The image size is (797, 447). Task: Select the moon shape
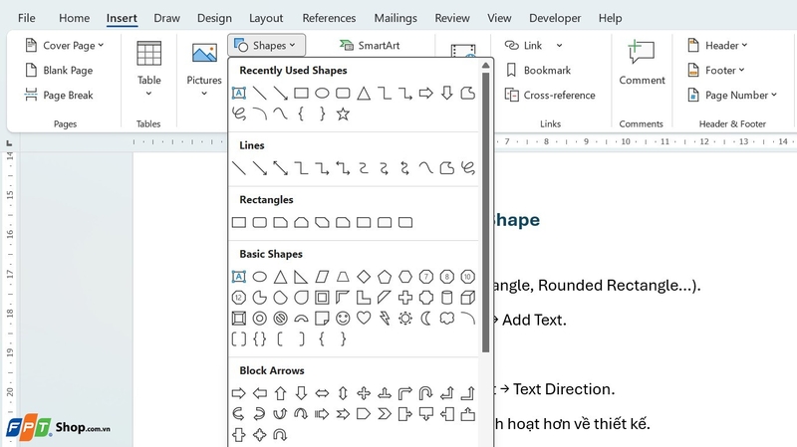[426, 319]
